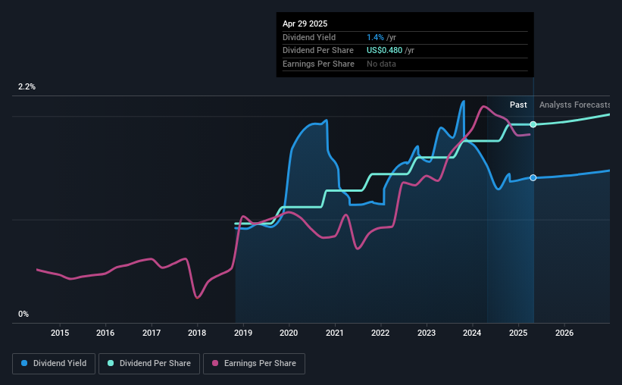Click the pink Earnings Per Share legend dot
The height and width of the screenshot is (385, 622).
215,363
